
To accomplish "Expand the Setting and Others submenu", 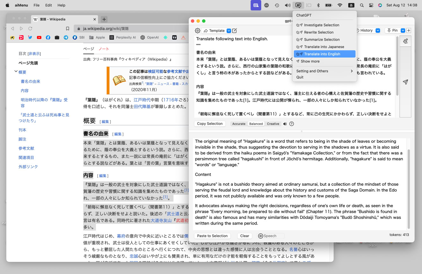I will pyautogui.click(x=324, y=71).
